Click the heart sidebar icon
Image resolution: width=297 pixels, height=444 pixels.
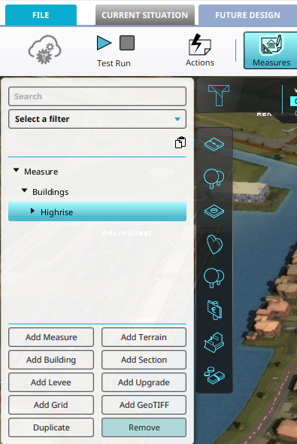pos(214,245)
